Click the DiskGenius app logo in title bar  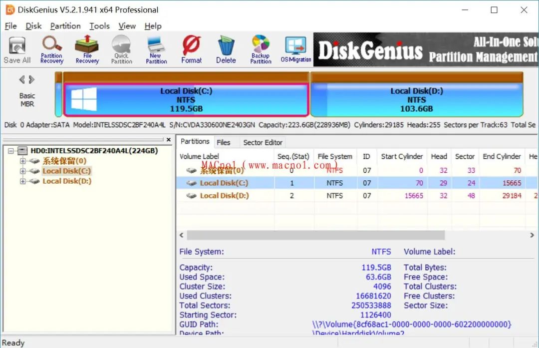pyautogui.click(x=10, y=9)
